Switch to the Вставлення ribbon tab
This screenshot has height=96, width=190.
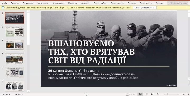coord(28,3)
